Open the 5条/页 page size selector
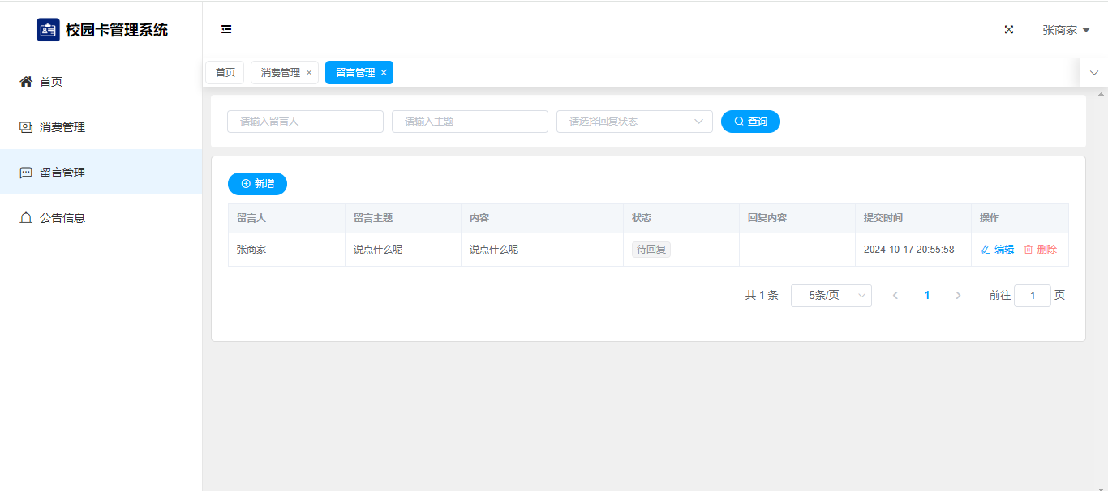The image size is (1108, 491). 831,296
